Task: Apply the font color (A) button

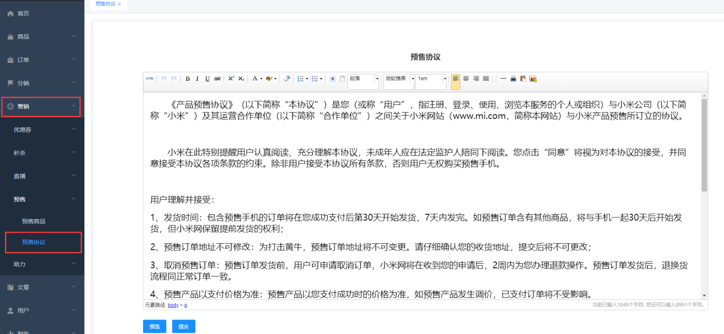Action: point(255,79)
